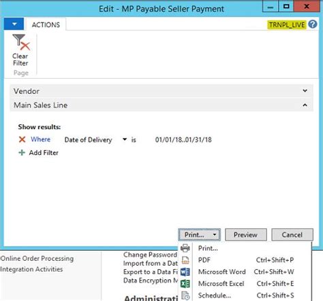
Task: Open the blue application menu dropdown
Action: [14, 24]
